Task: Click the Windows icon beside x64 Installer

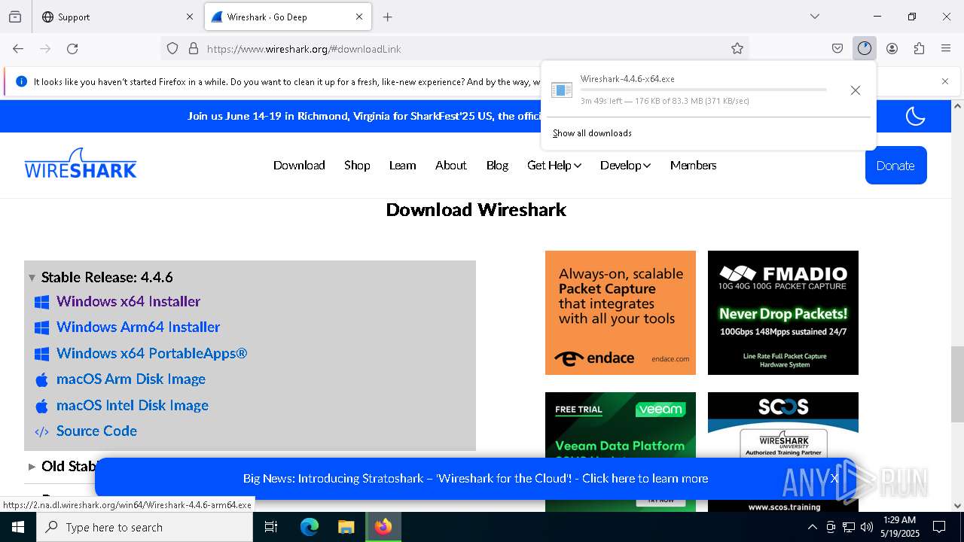Action: tap(42, 302)
